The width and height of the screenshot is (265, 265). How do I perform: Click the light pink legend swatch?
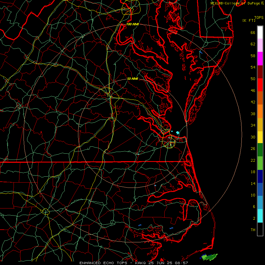point(260,45)
